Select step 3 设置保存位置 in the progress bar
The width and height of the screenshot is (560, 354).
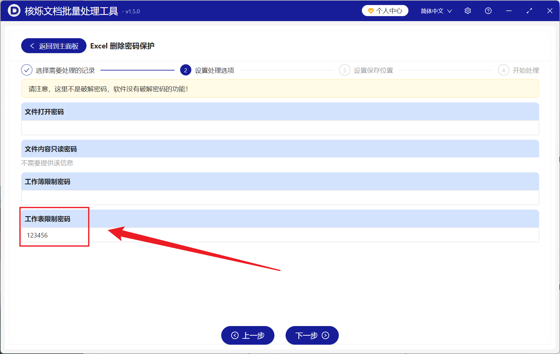[345, 70]
